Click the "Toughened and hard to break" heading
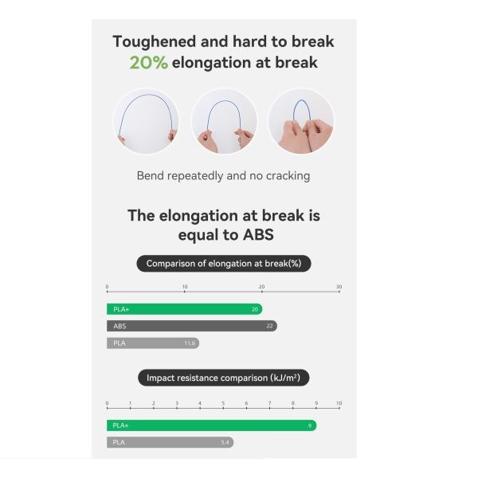478x478 pixels. pos(223,41)
